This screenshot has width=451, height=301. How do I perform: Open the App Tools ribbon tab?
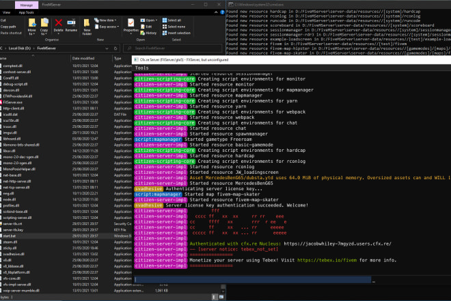tap(26, 12)
